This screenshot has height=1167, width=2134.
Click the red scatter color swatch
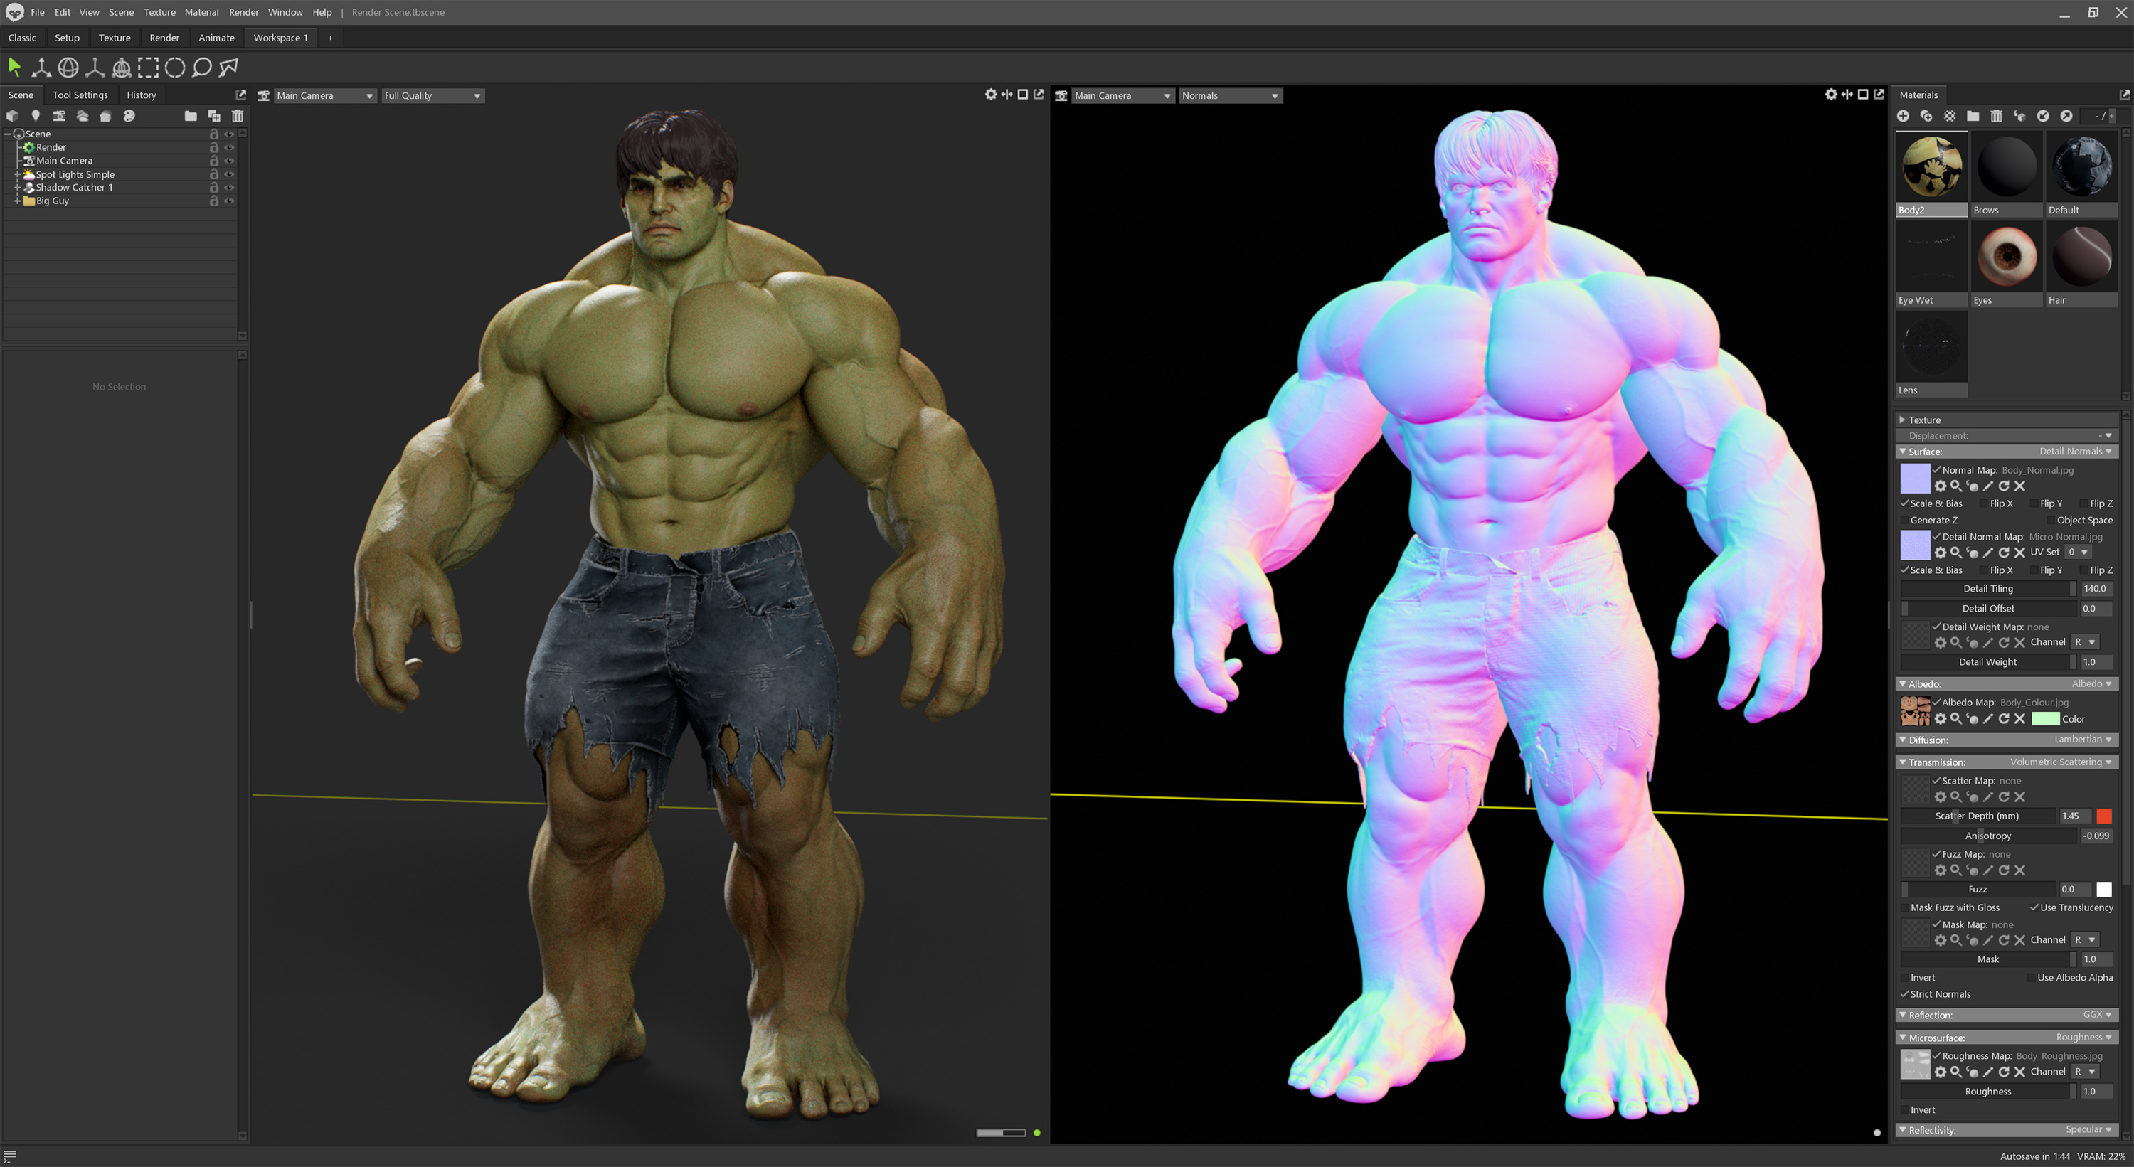coord(2104,816)
